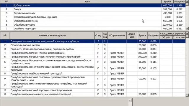Click rate cell 0,044 in operation 3

click(x=154, y=49)
